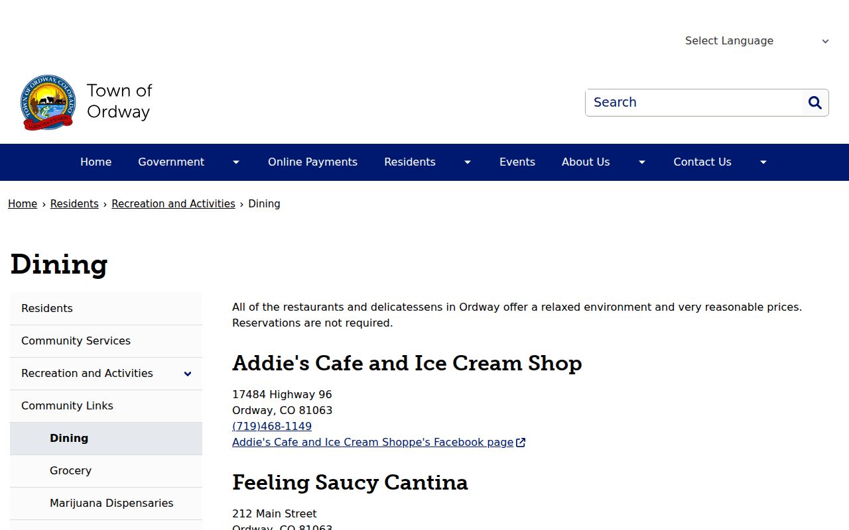Collapse the Recreation and Activities sidebar chevron
This screenshot has height=530, width=849.
tap(188, 374)
